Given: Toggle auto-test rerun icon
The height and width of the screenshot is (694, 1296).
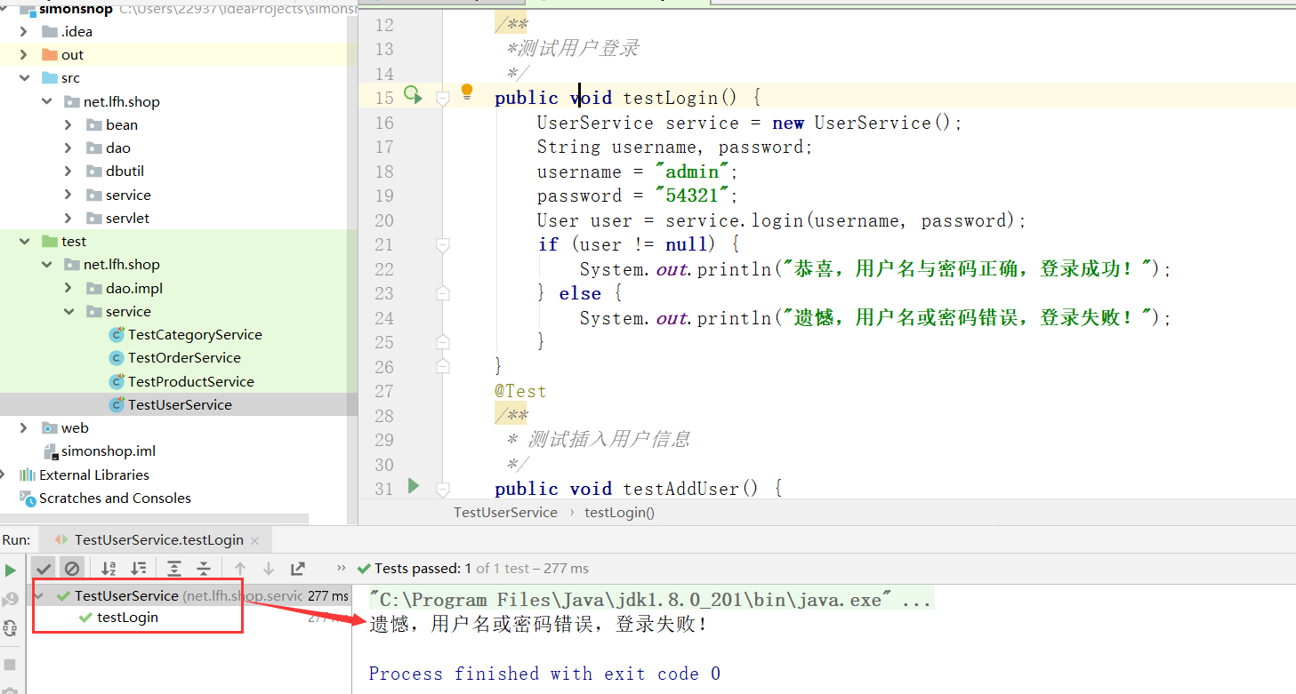Looking at the screenshot, I should 10,627.
